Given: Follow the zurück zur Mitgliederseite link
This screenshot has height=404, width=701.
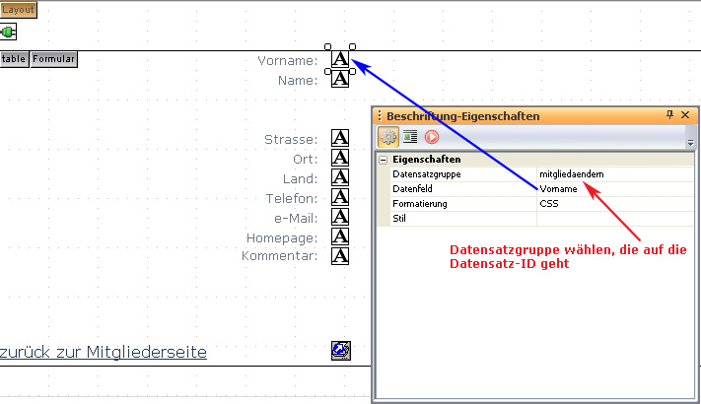Looking at the screenshot, I should click(104, 352).
